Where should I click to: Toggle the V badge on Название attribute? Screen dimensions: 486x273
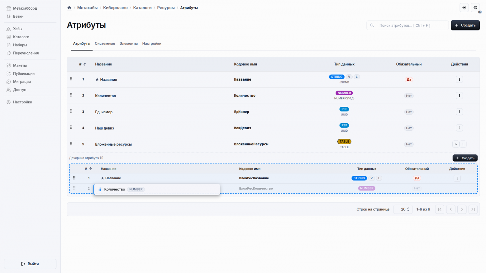click(349, 77)
